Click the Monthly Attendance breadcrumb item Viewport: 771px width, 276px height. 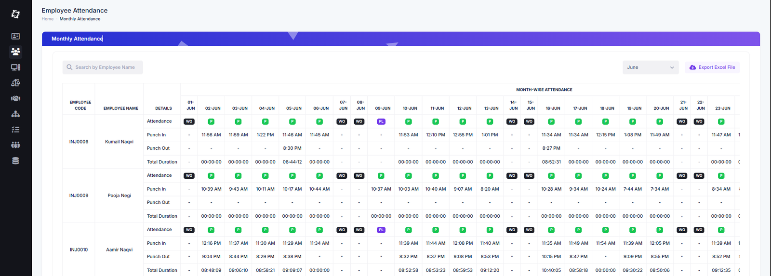tap(80, 19)
